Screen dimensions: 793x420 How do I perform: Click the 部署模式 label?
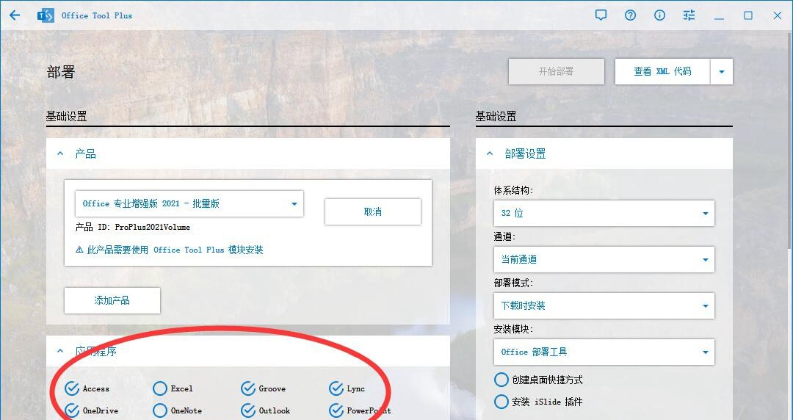coord(513,283)
